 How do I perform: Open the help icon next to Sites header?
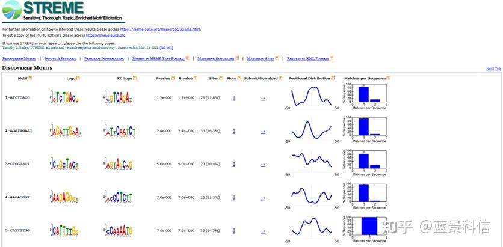point(221,78)
